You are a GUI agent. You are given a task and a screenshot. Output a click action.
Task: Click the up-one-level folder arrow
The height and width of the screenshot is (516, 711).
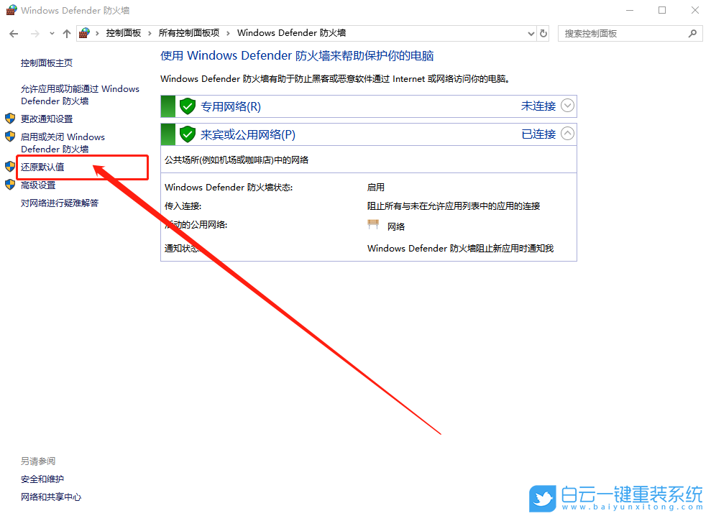[x=66, y=33]
